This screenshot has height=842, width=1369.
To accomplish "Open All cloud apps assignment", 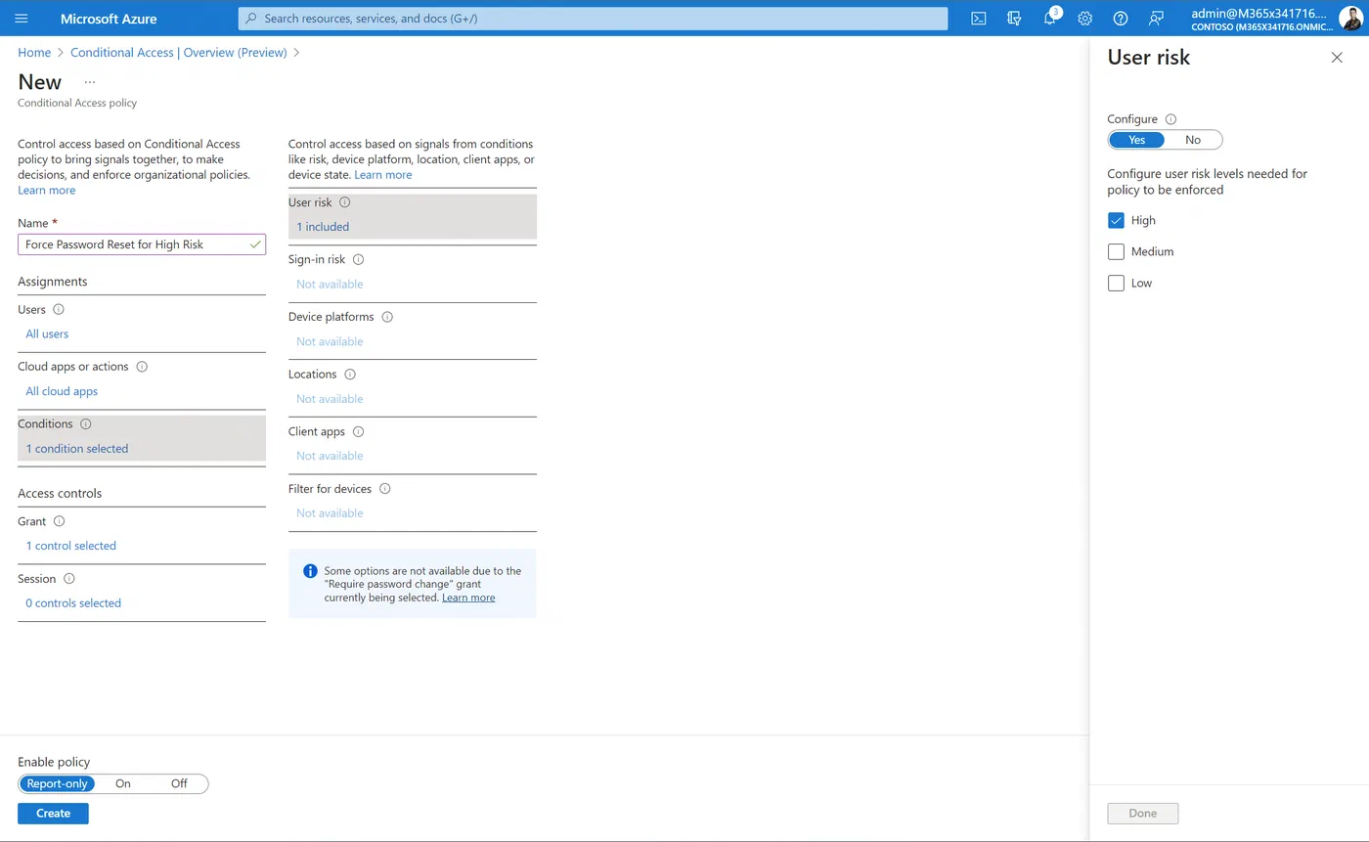I will [62, 391].
